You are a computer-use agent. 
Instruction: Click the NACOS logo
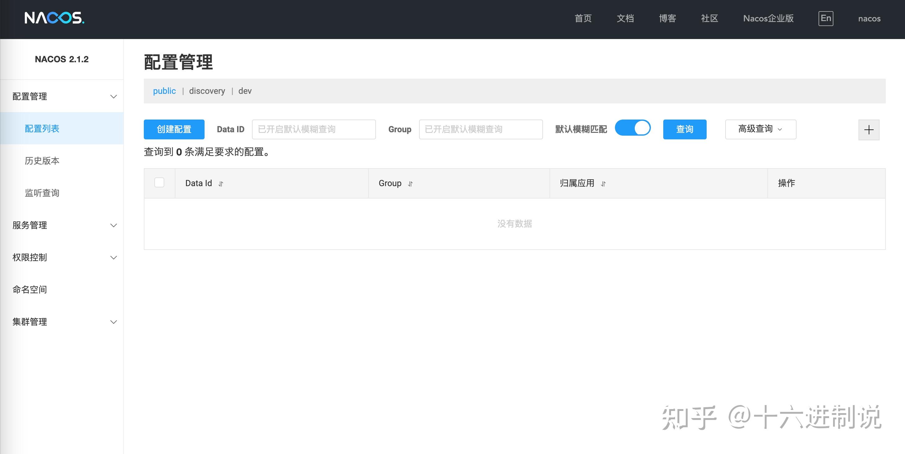pos(54,18)
